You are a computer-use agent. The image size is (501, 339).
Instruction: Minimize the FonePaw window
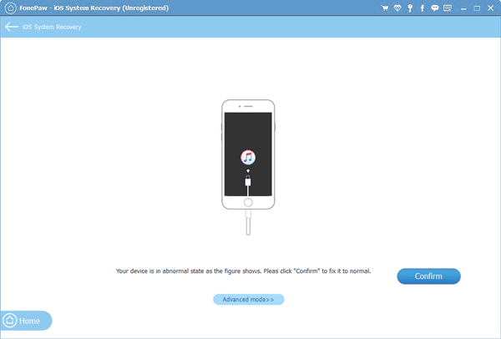click(x=463, y=8)
